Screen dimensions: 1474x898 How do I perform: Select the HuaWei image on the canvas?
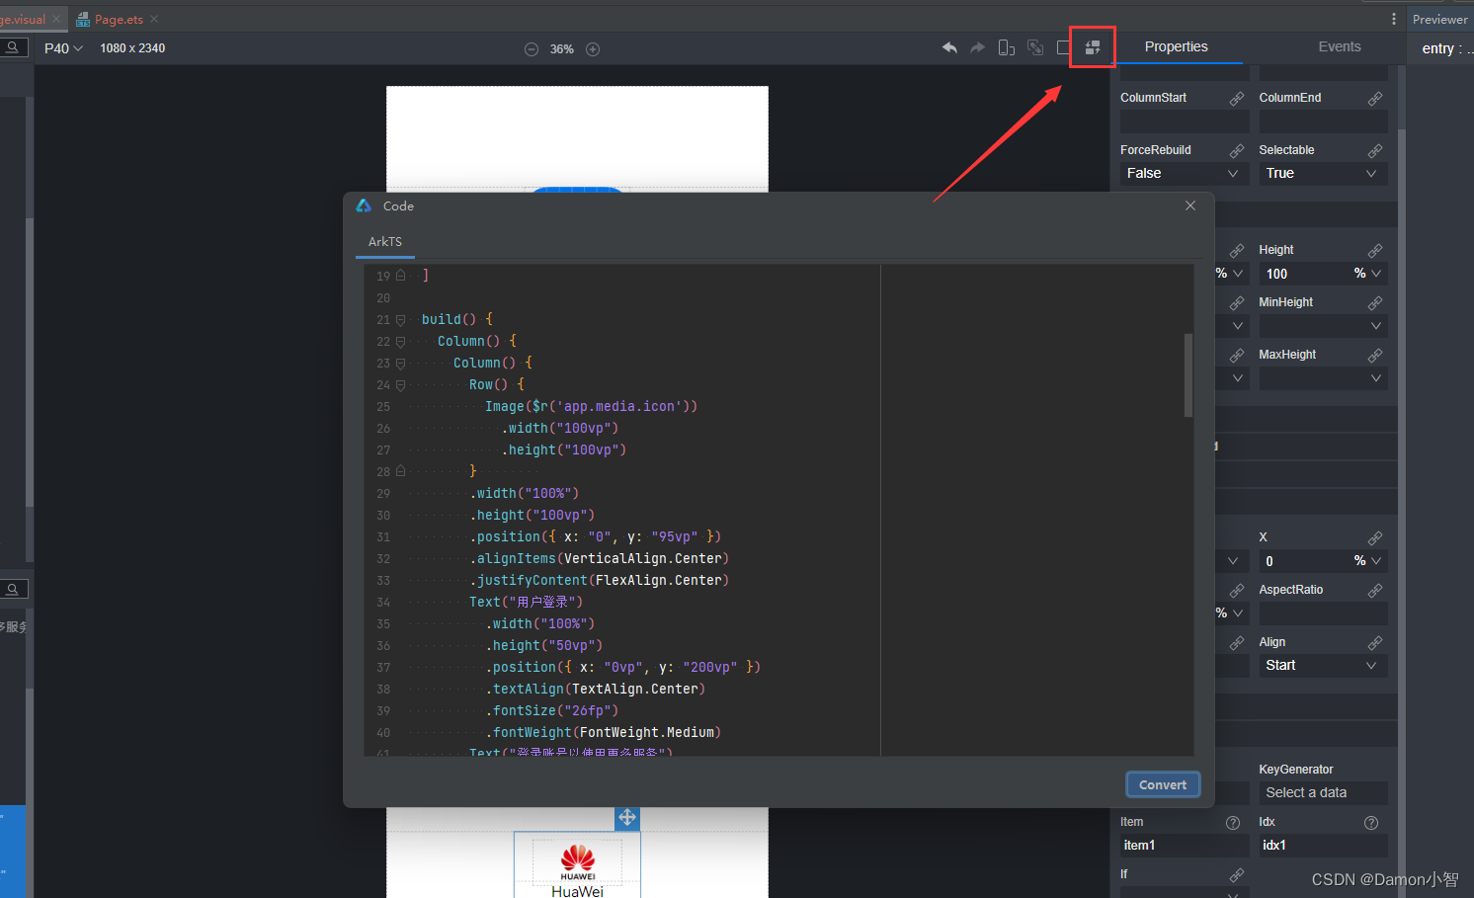coord(577,862)
